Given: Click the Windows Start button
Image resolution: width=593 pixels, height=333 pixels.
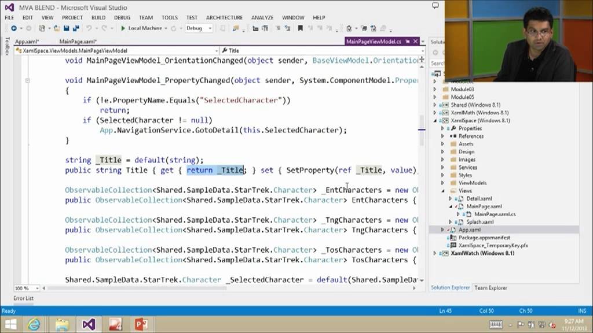Looking at the screenshot, I should click(10, 324).
